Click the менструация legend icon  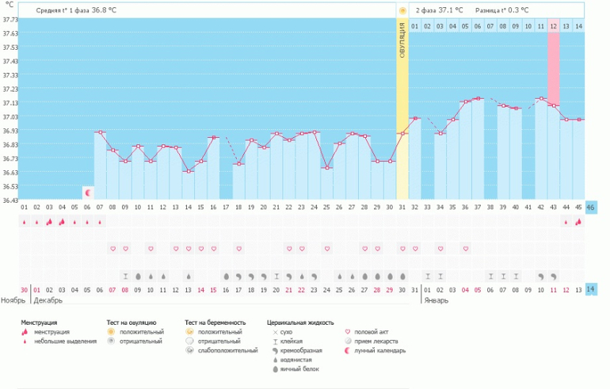(25, 332)
